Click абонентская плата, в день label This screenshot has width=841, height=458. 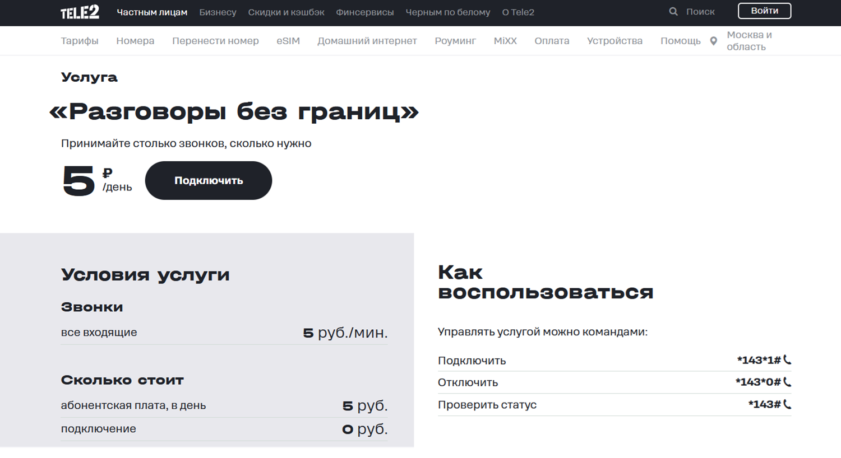click(133, 405)
